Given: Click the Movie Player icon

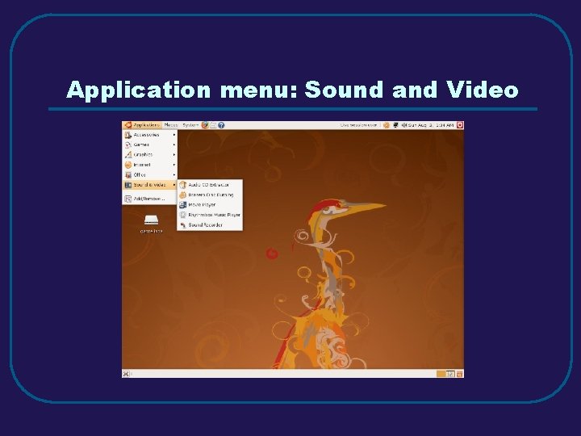Looking at the screenshot, I should click(x=182, y=204).
